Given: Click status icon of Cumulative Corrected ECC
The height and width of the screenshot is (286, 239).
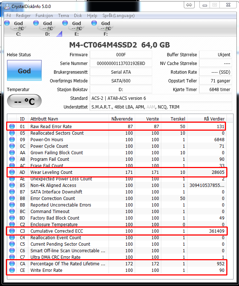Looking at the screenshot, I should [x=12, y=231].
